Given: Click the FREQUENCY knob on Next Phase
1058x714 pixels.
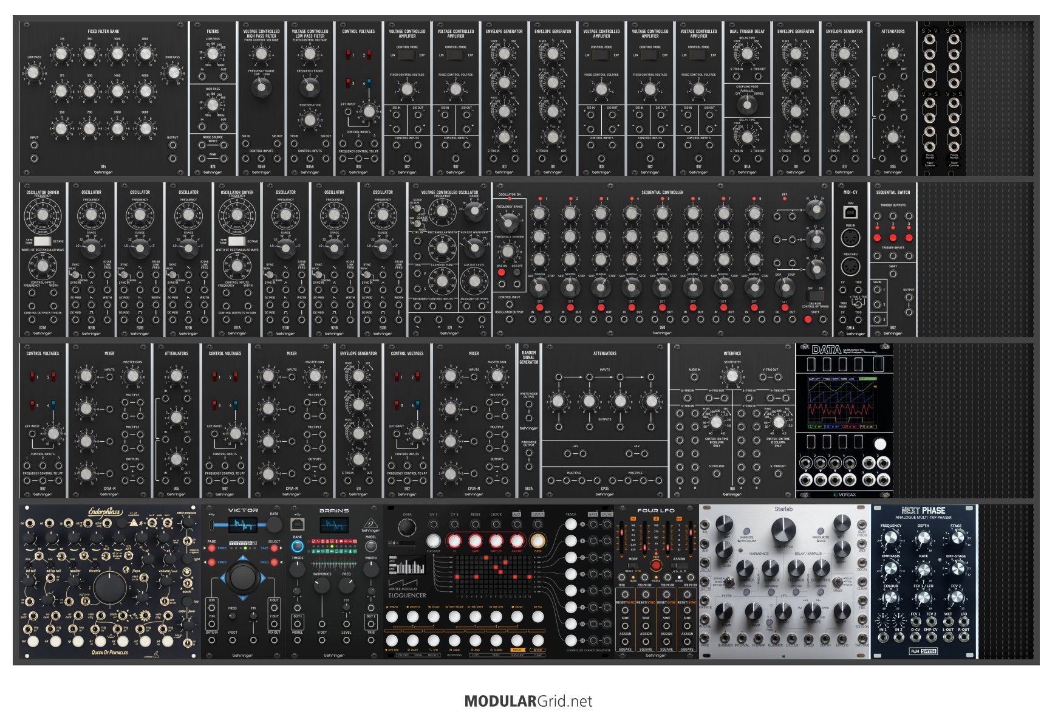Looking at the screenshot, I should [890, 539].
